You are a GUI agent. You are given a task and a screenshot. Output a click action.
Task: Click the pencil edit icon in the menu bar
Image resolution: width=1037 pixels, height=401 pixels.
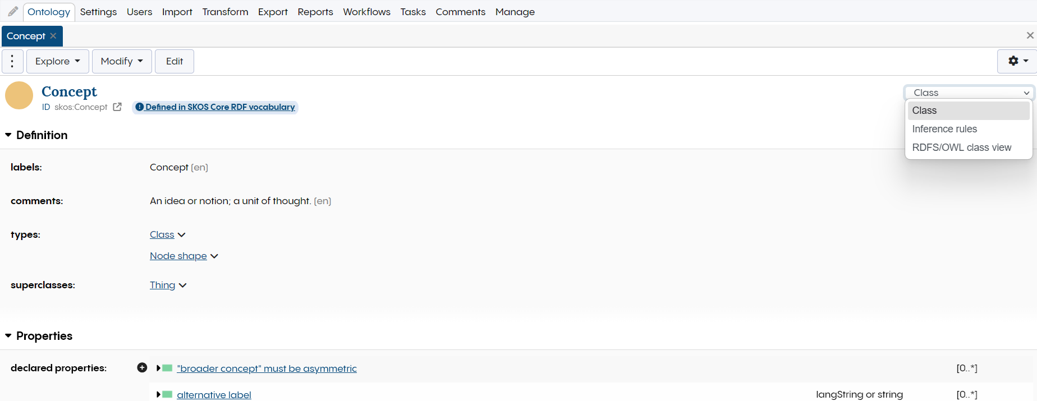click(13, 11)
